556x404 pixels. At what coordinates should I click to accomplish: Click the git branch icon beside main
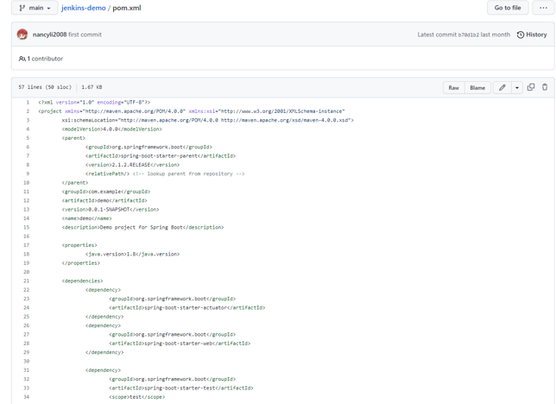pos(22,8)
